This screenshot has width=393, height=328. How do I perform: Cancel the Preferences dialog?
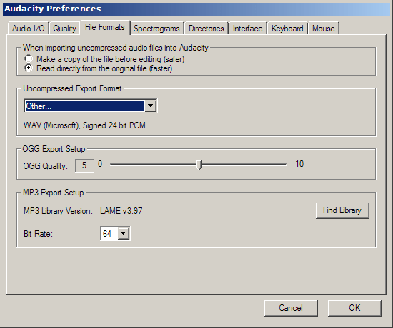pyautogui.click(x=291, y=308)
